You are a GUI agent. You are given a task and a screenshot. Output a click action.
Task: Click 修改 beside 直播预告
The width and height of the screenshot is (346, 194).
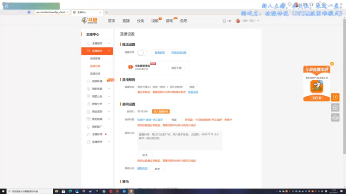click(192, 87)
